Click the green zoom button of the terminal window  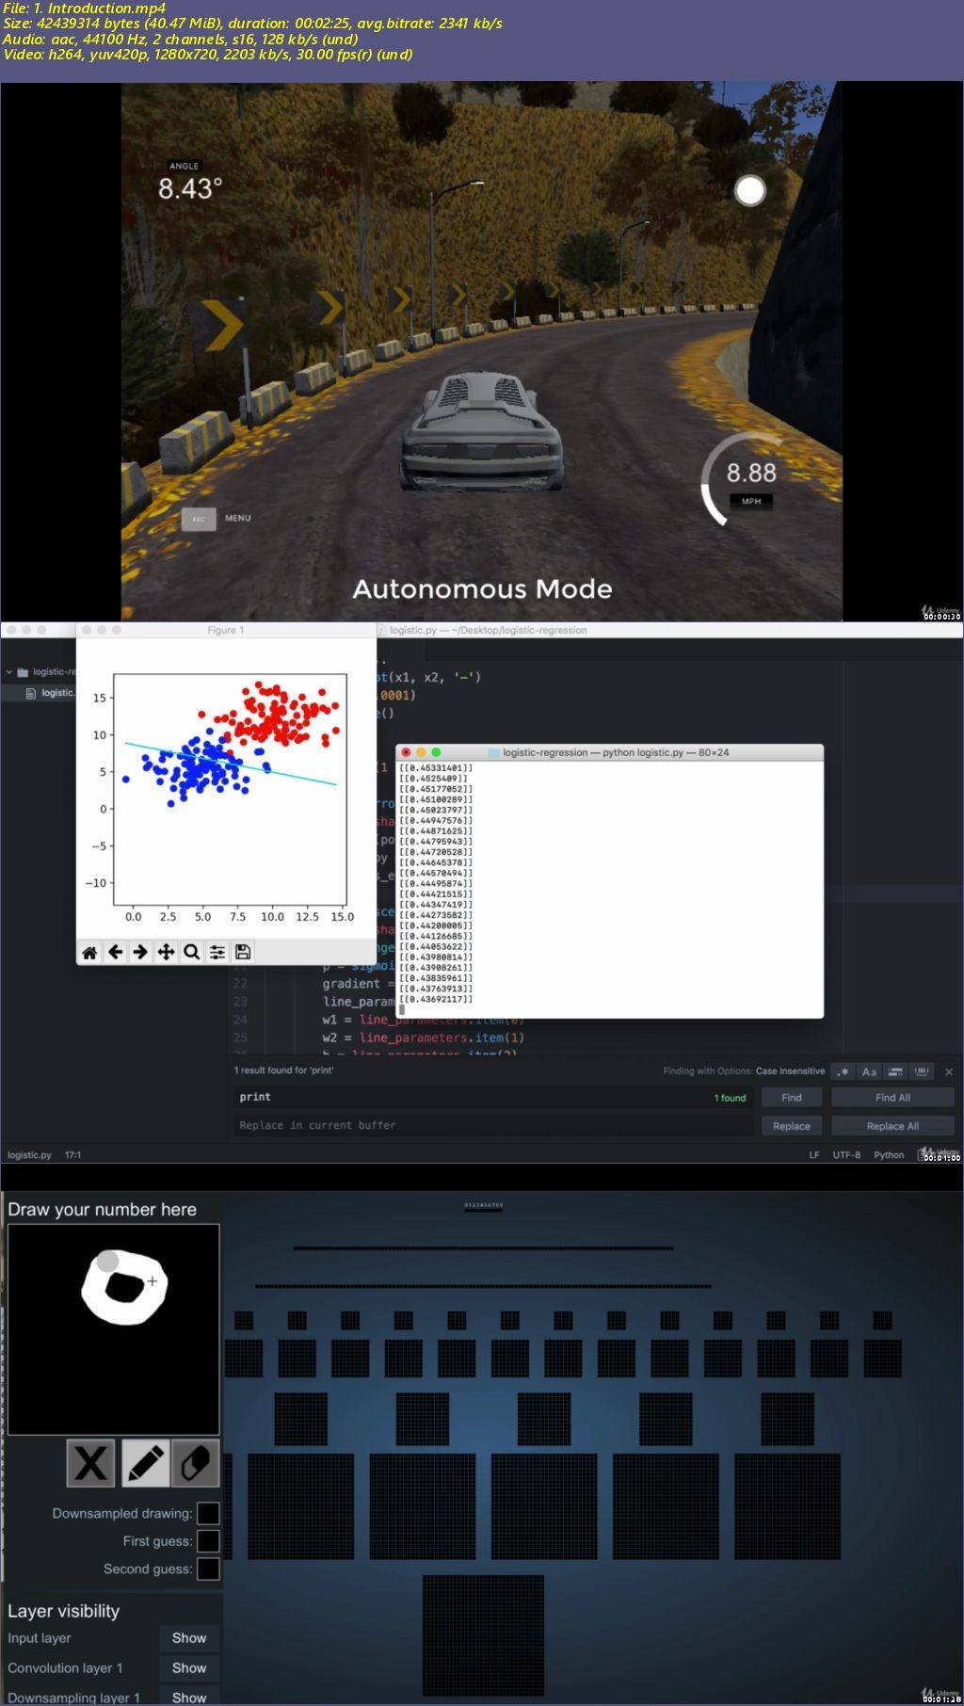click(436, 752)
